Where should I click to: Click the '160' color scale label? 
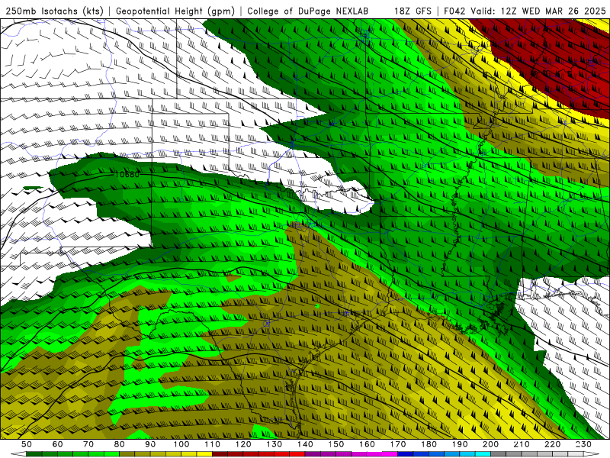367,444
